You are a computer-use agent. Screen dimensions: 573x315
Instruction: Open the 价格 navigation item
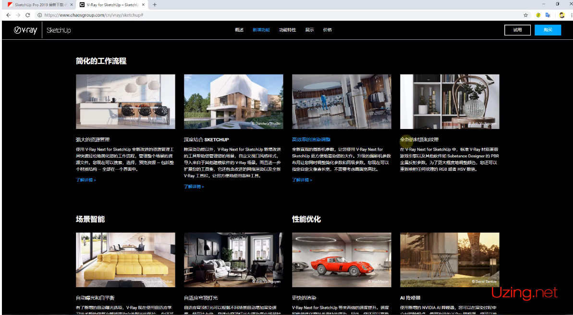click(x=328, y=30)
